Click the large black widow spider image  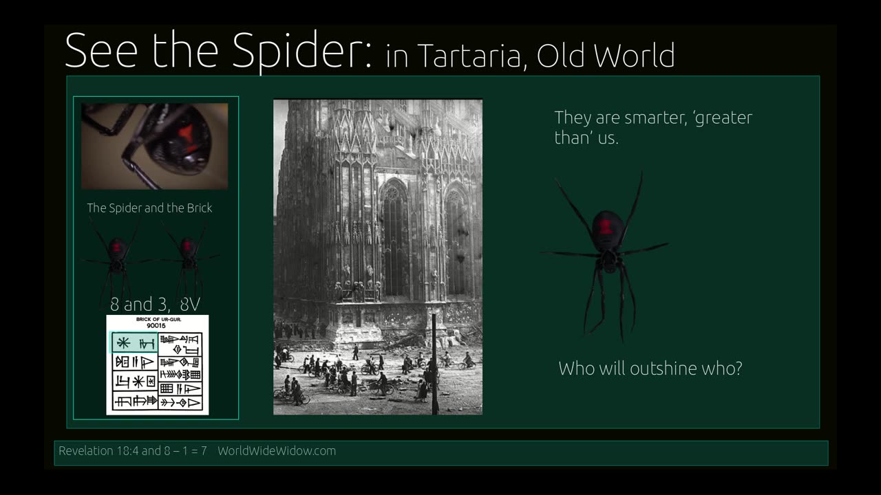pos(606,256)
